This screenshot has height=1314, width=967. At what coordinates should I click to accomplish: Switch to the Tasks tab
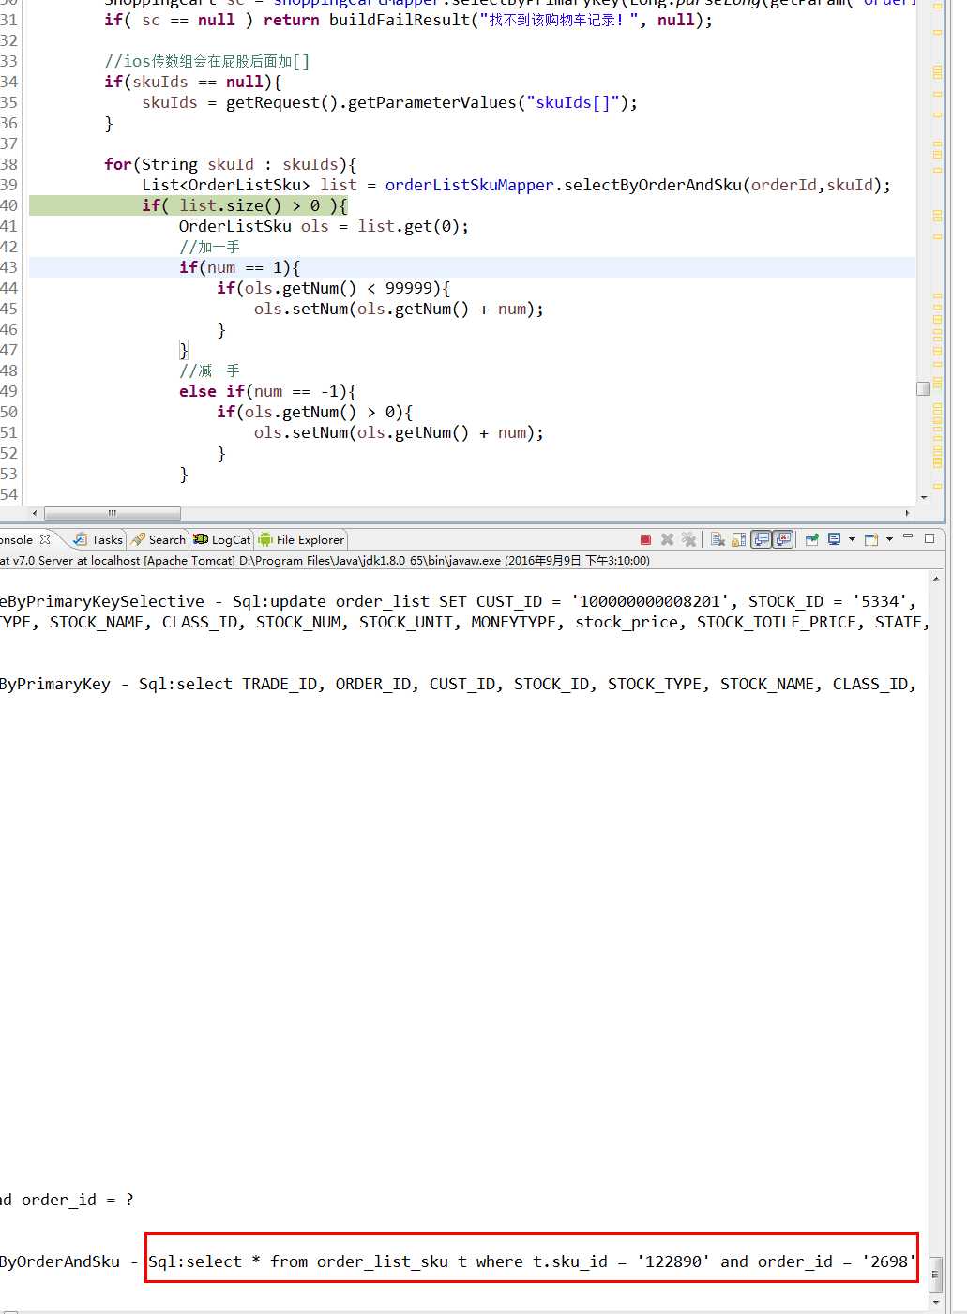point(98,539)
